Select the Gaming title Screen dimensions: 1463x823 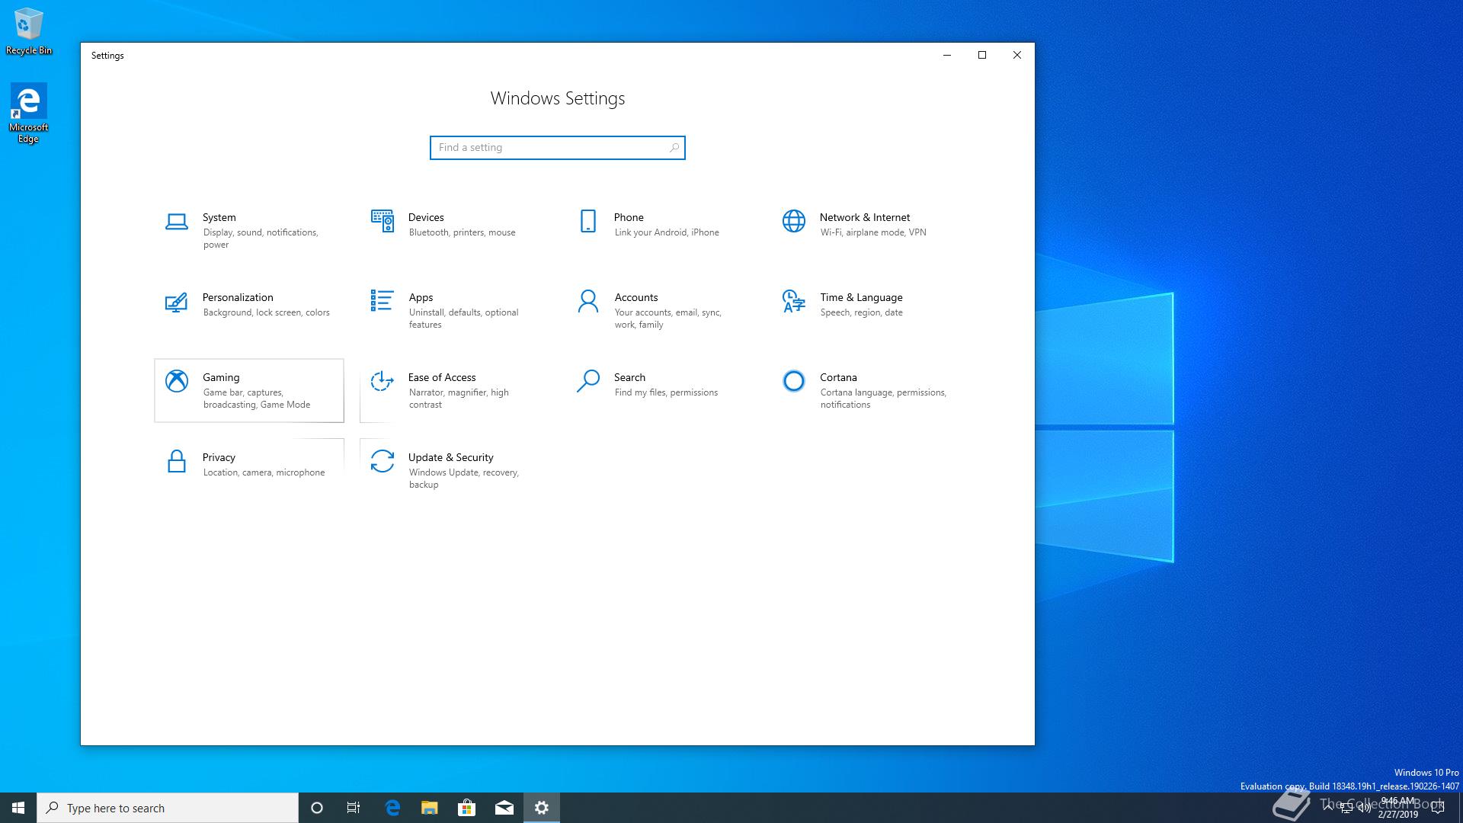pyautogui.click(x=221, y=377)
